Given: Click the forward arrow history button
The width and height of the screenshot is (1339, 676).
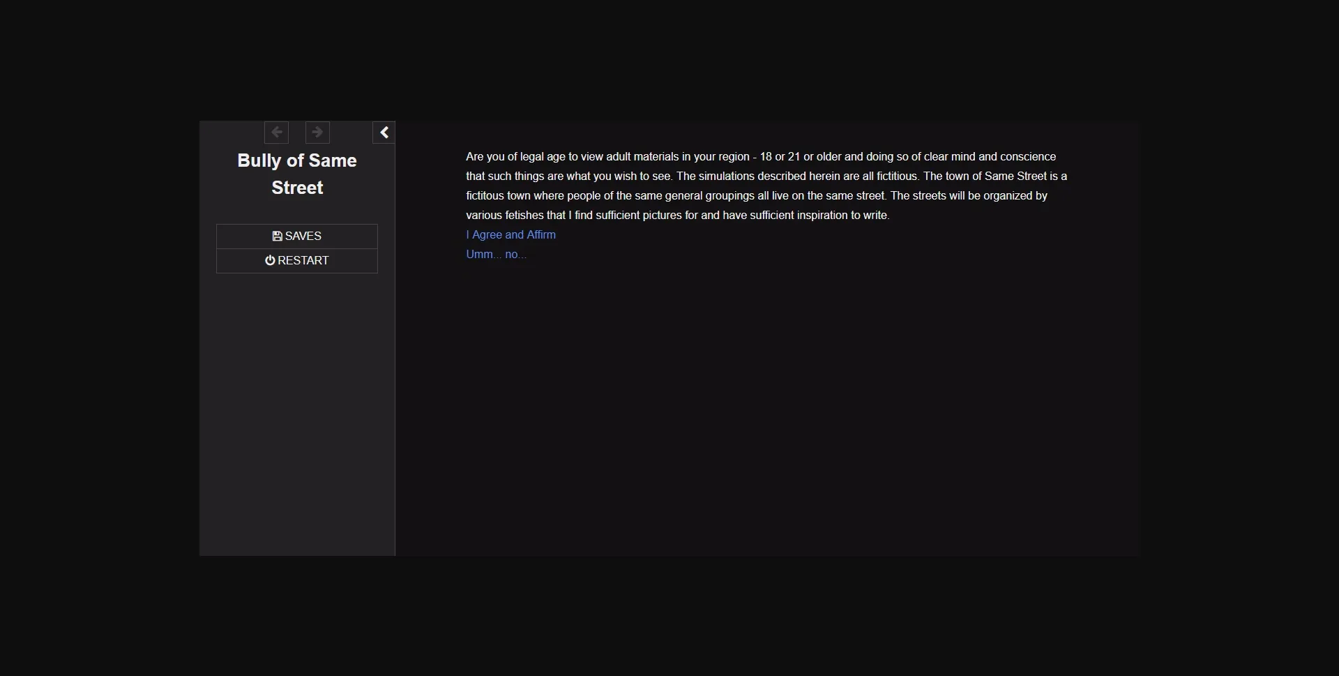Looking at the screenshot, I should point(317,133).
